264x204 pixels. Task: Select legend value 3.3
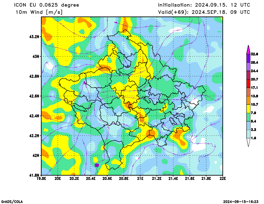click(x=253, y=130)
